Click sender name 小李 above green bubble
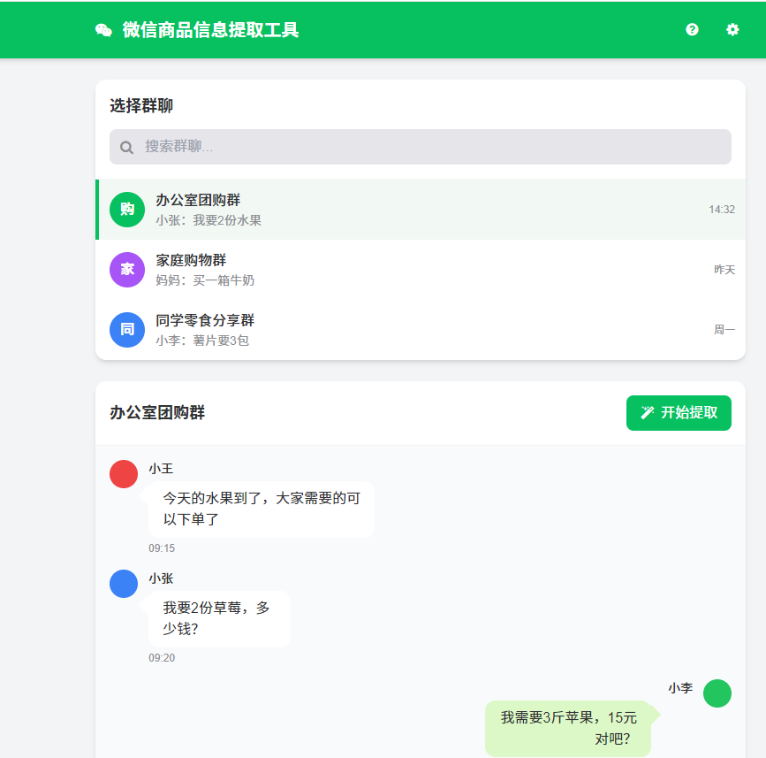 (680, 688)
